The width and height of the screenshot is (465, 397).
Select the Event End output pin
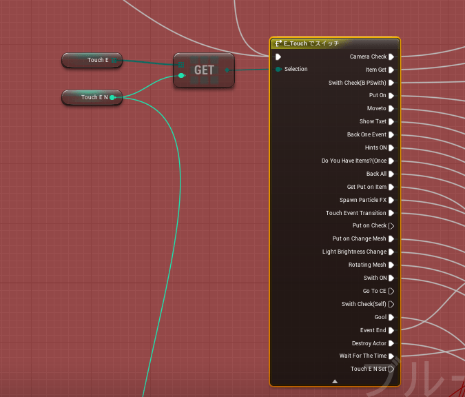coord(391,330)
